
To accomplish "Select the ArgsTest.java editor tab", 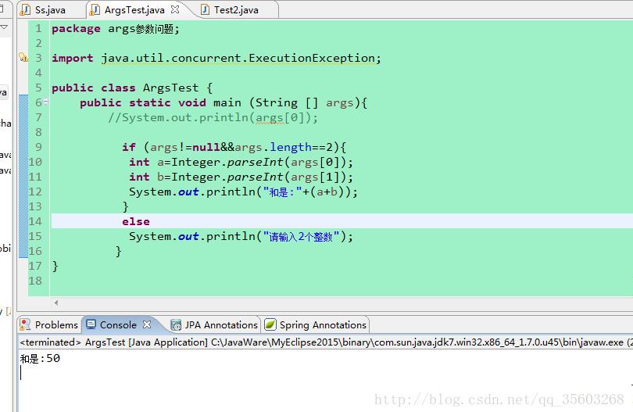I will tap(134, 9).
